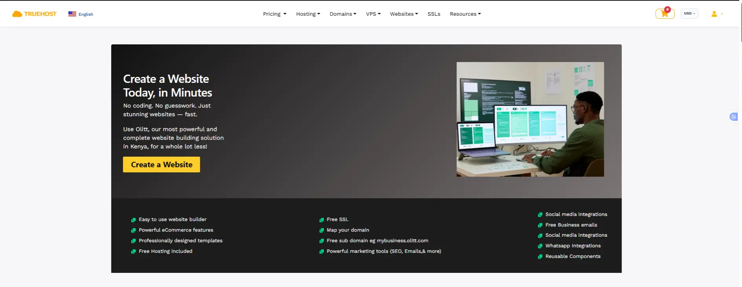Click the 'Map your domain' text
The width and height of the screenshot is (742, 287).
pos(348,230)
